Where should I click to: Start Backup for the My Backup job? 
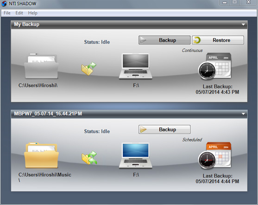[x=164, y=40]
